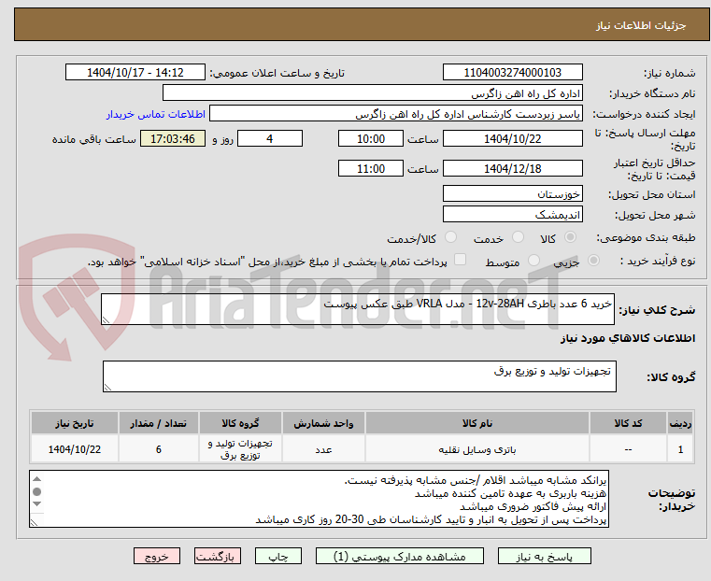Click the پاسخ به نیاز button
The width and height of the screenshot is (711, 581).
coord(544,556)
